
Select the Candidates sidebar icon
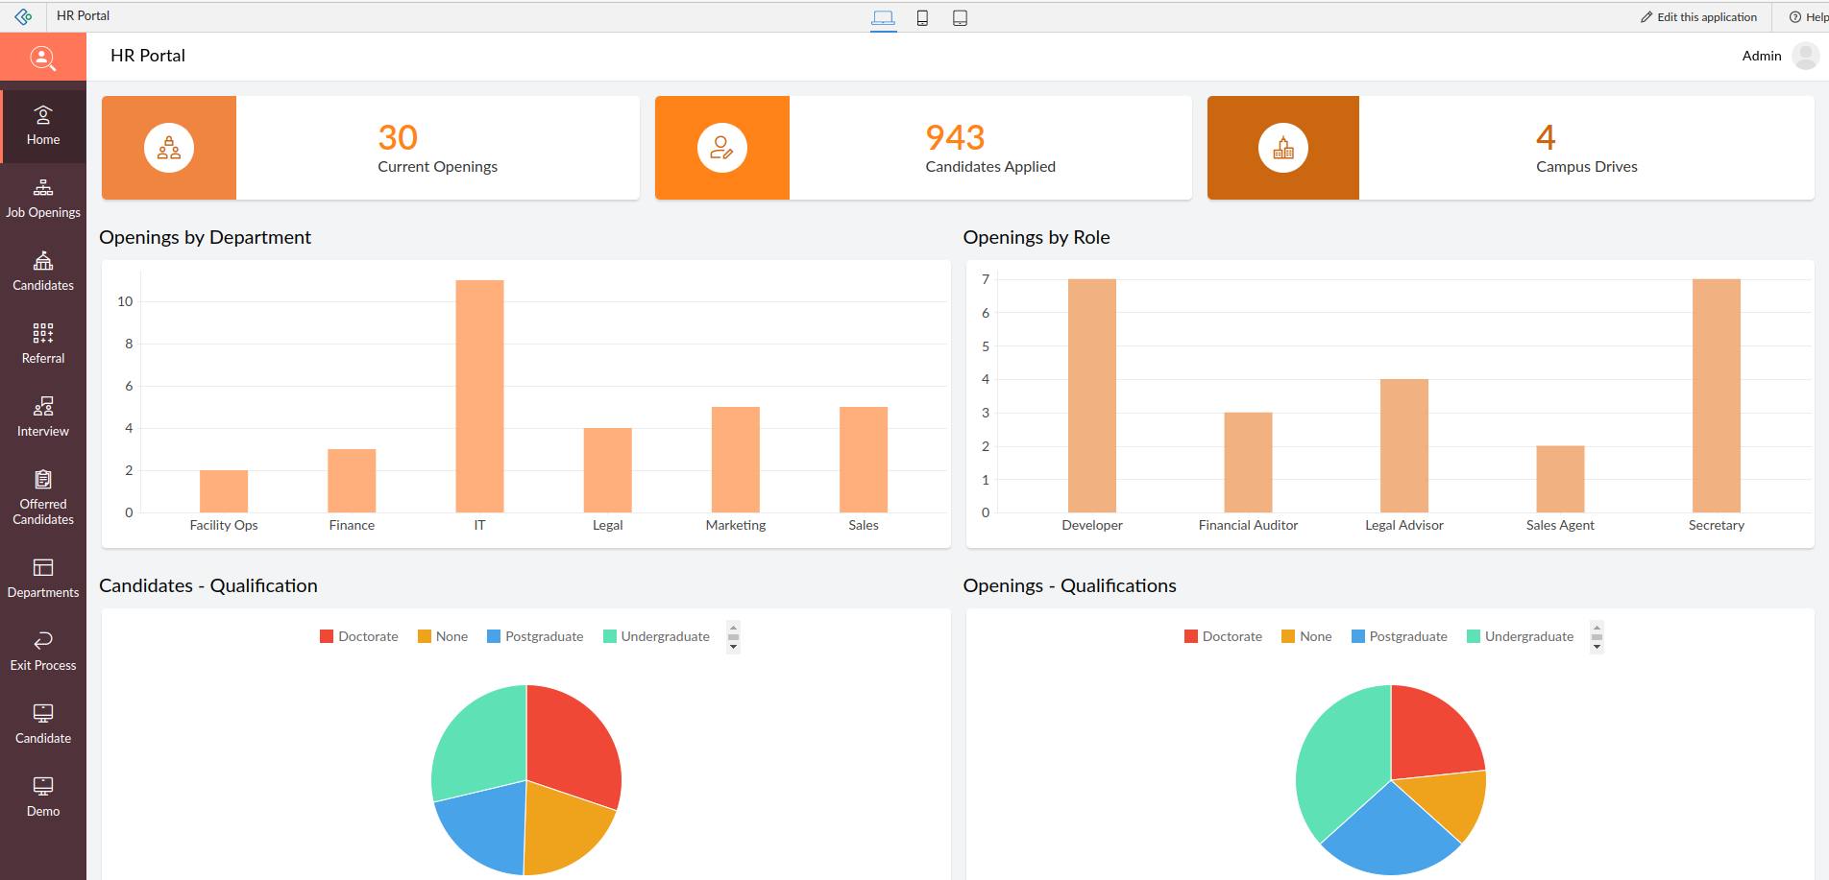tap(42, 269)
